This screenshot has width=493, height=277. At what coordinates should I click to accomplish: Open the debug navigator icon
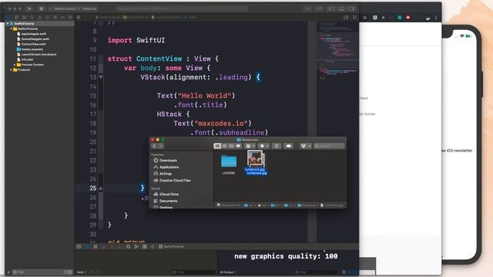[55, 17]
